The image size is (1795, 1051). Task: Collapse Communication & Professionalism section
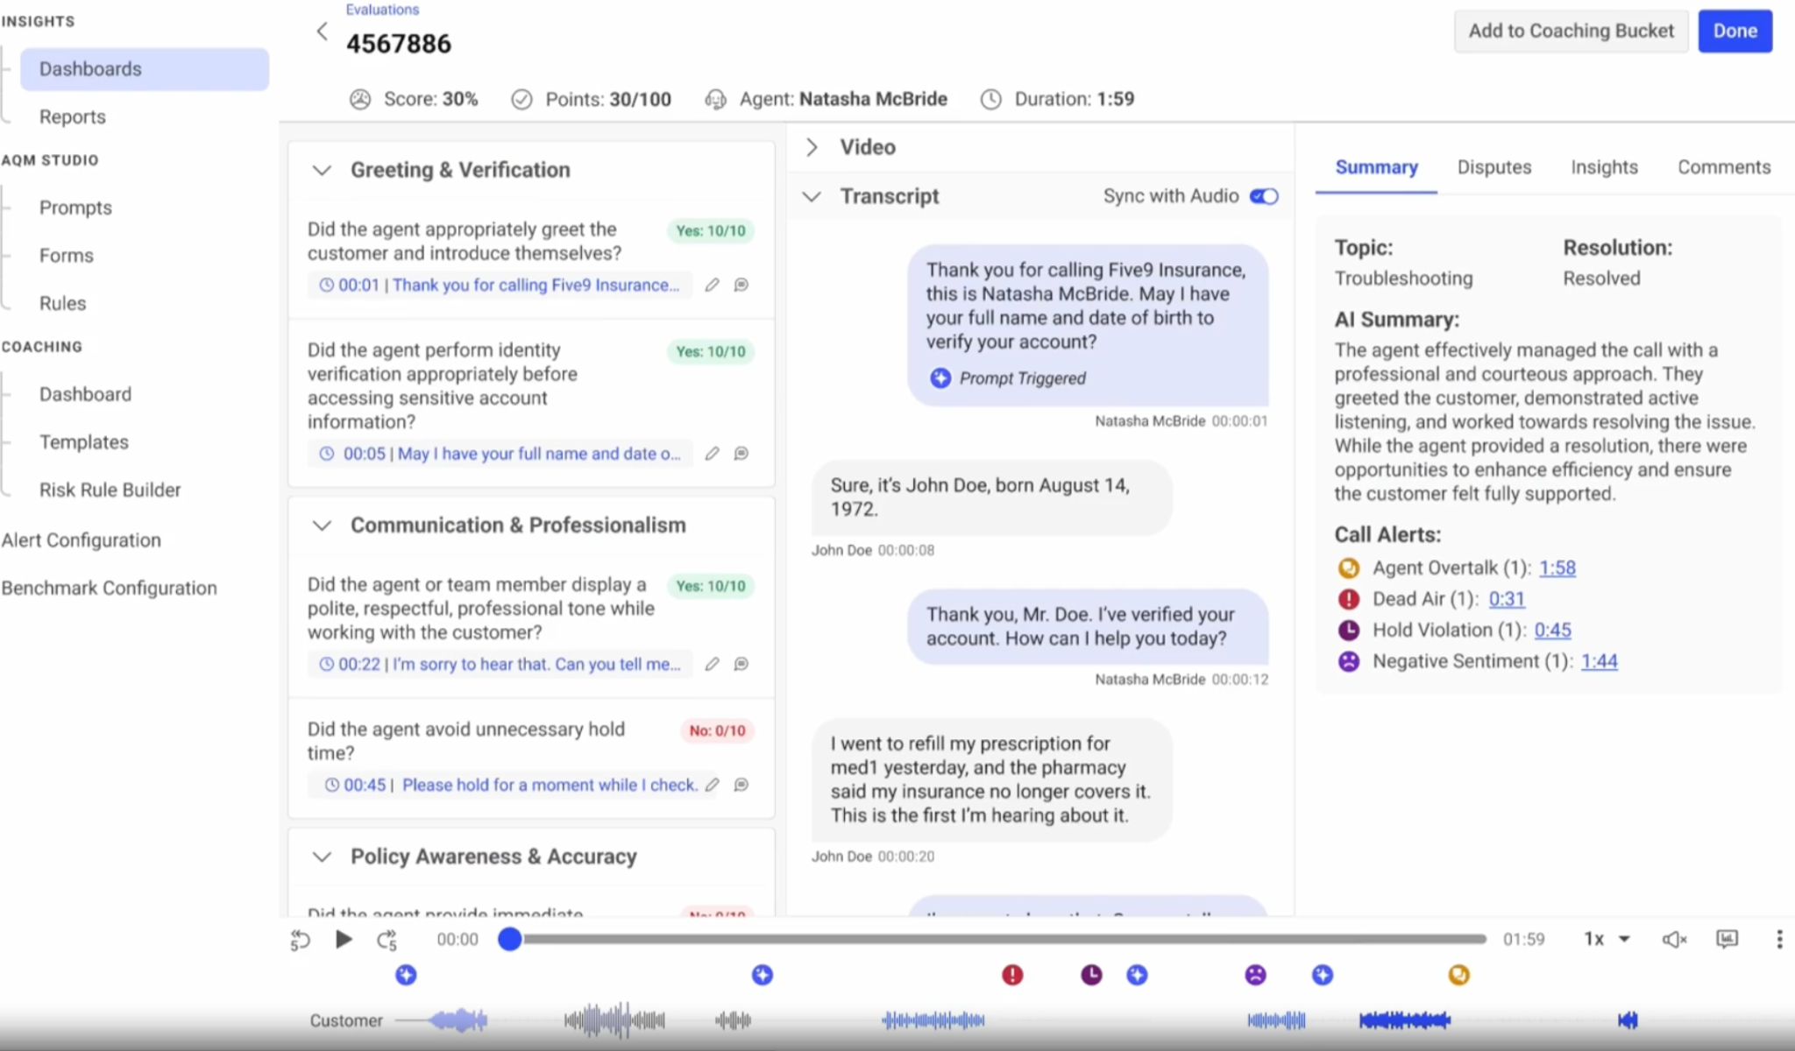point(322,525)
